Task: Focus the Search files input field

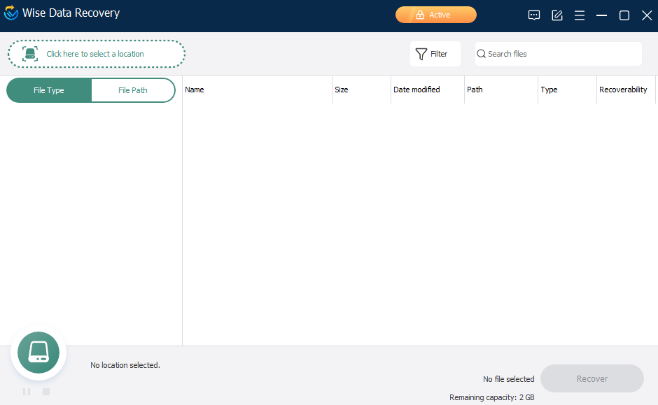Action: pos(558,54)
